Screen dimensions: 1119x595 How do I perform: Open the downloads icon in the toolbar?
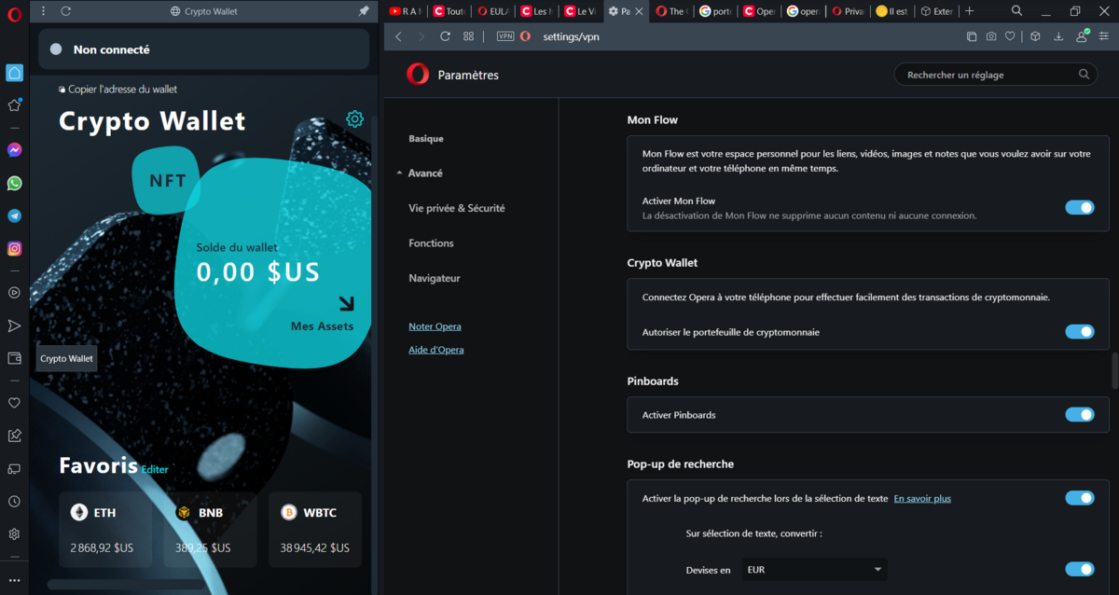(x=1058, y=36)
